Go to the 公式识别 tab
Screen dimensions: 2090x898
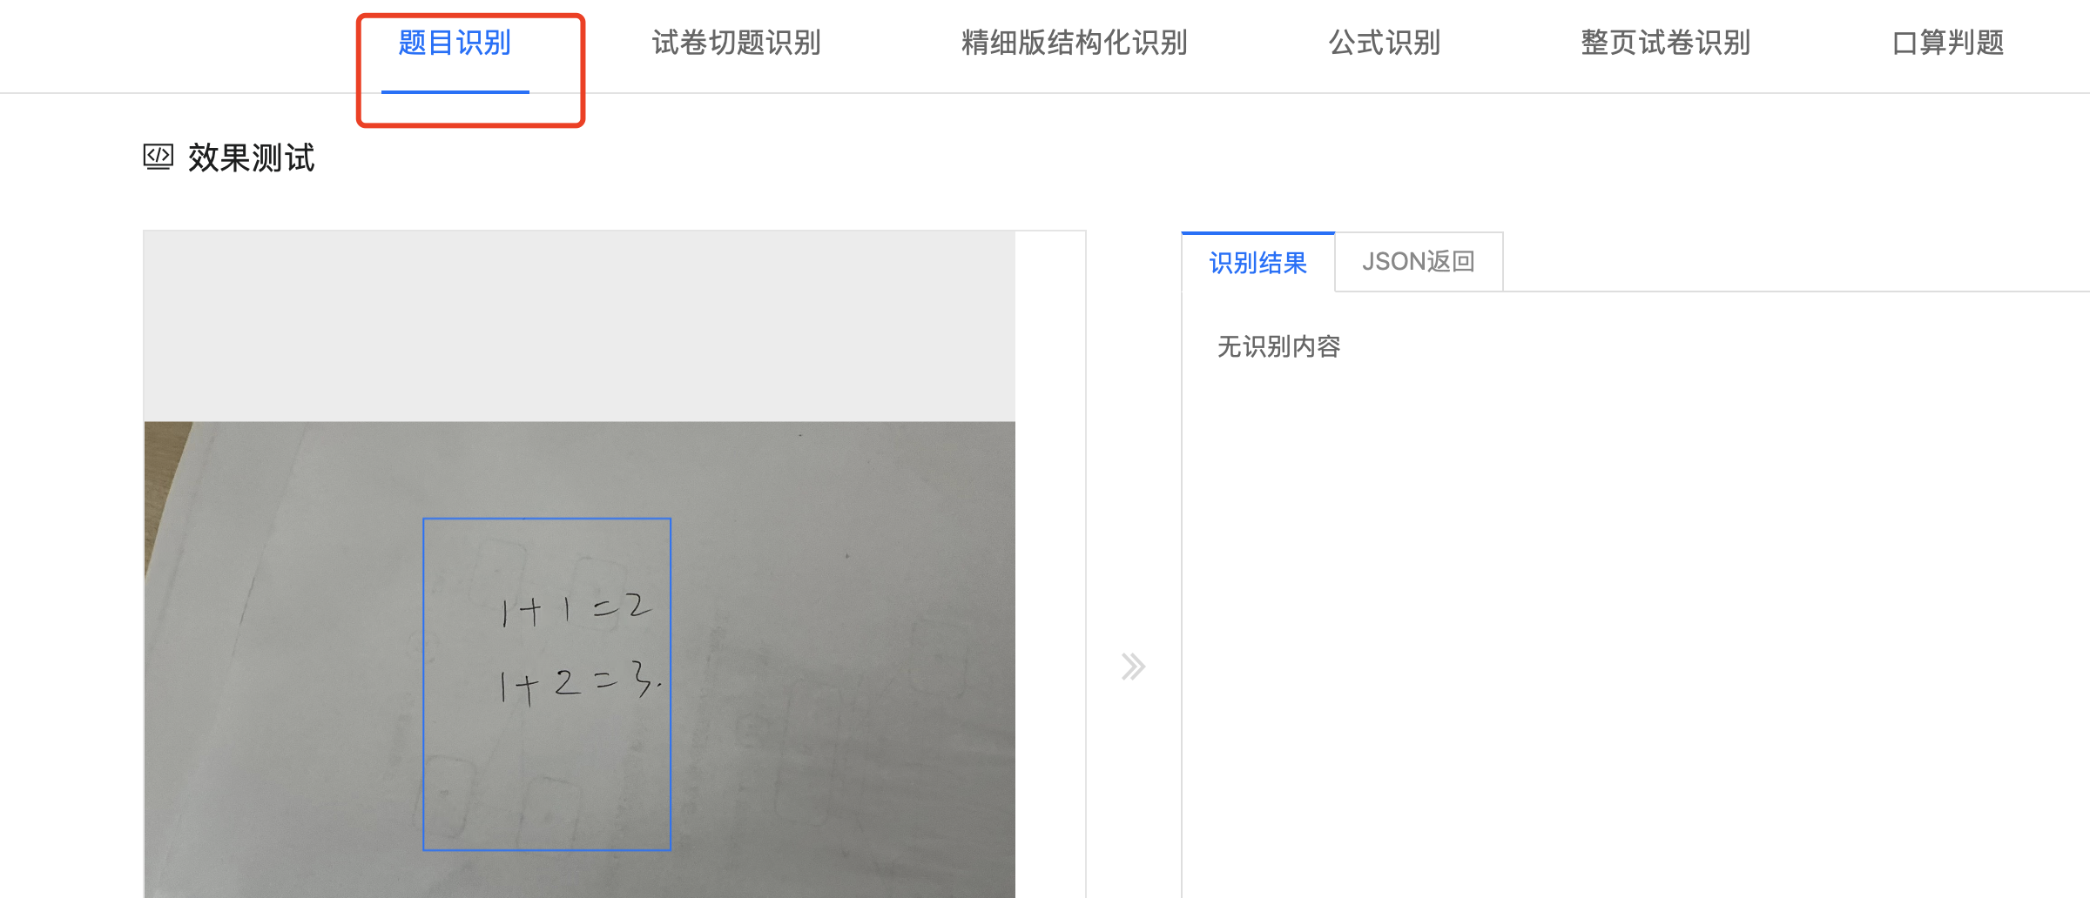[1385, 43]
